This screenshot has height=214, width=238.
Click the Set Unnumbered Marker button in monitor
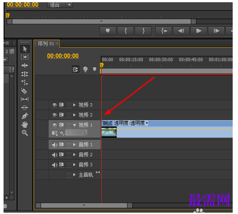[x=108, y=31]
